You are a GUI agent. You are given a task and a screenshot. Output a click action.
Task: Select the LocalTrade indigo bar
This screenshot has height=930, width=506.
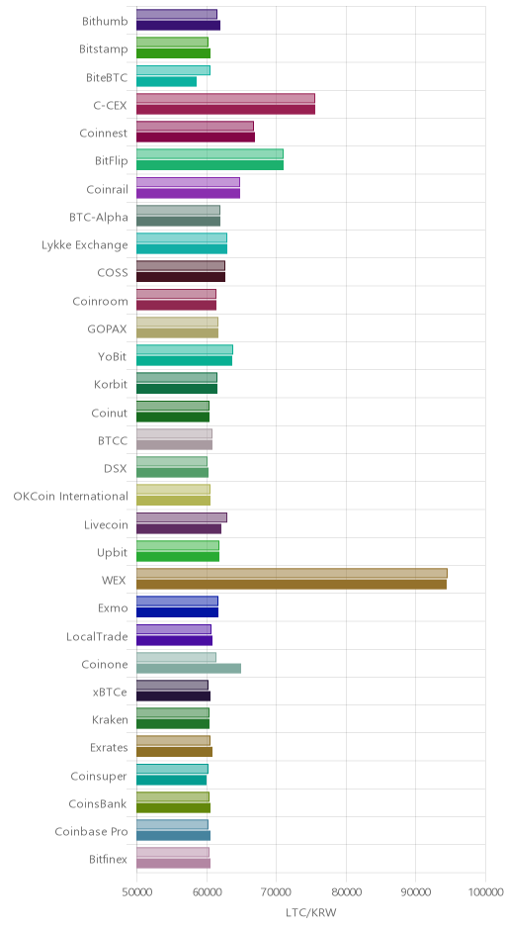[174, 640]
